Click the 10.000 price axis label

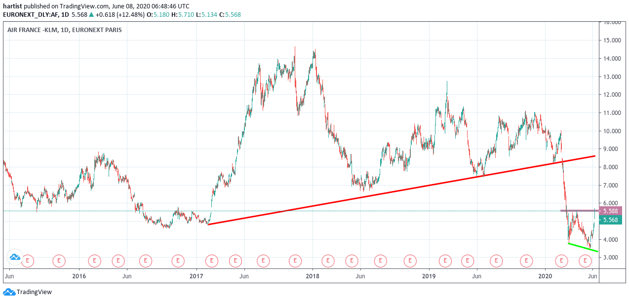pos(611,131)
